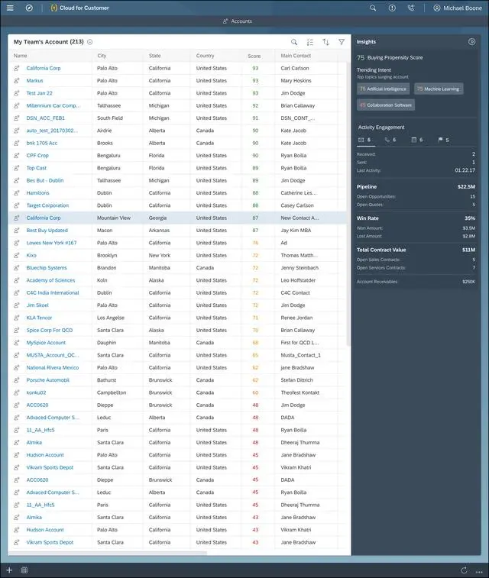The width and height of the screenshot is (489, 578).
Task: Click the Machine Learning topic tag
Action: click(x=438, y=89)
